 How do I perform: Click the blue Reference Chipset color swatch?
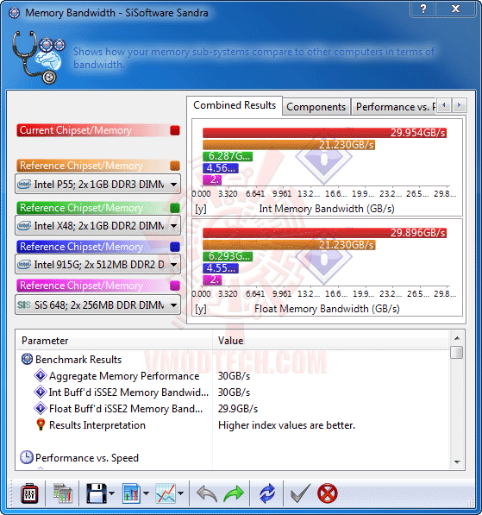(175, 247)
